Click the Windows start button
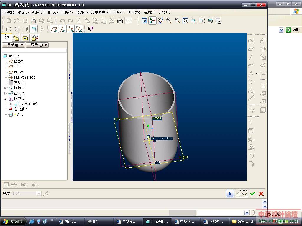The height and width of the screenshot is (226, 302). click(x=13, y=221)
